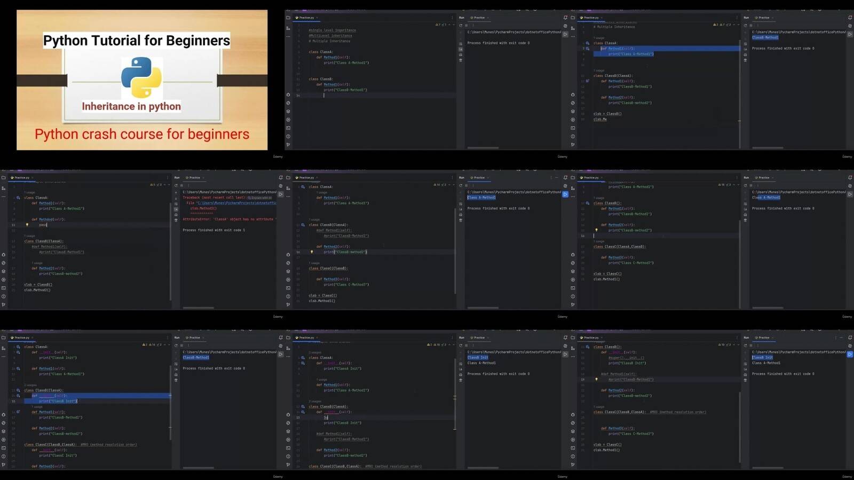Open Project folder icon in single-level inheritance comments frame

pyautogui.click(x=288, y=18)
